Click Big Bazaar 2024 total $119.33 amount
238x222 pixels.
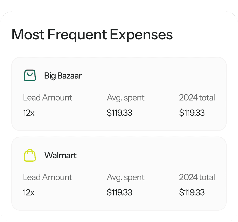(192, 113)
